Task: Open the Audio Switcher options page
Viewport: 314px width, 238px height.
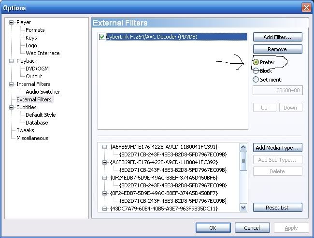Action: [x=43, y=92]
